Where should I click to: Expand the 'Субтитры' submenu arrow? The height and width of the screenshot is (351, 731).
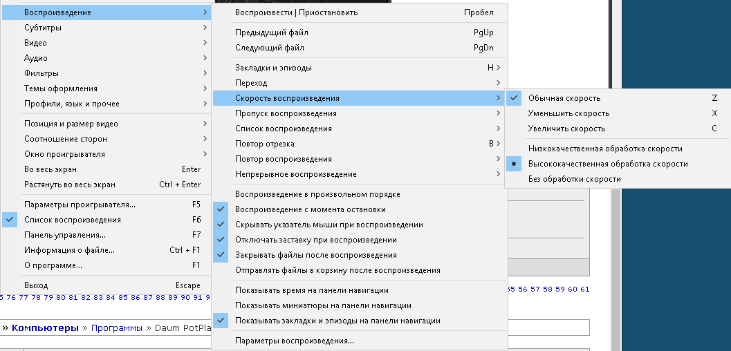click(205, 28)
